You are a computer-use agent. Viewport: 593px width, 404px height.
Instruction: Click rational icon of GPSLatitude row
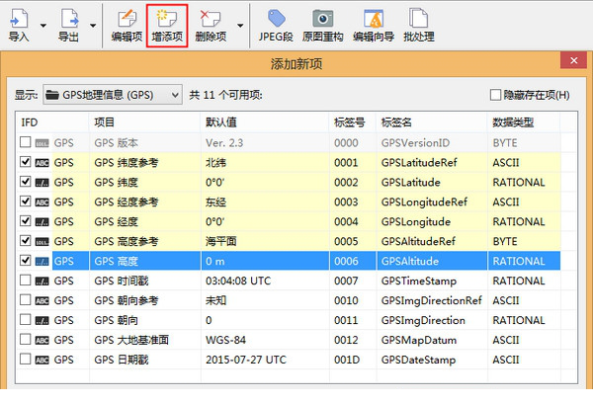pos(42,183)
